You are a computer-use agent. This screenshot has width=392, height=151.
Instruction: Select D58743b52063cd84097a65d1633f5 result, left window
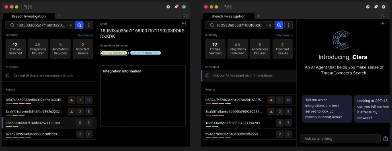coord(49,100)
